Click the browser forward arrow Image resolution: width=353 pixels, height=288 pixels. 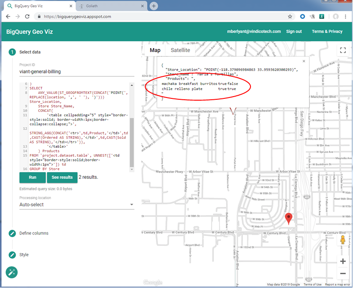[x=18, y=17]
